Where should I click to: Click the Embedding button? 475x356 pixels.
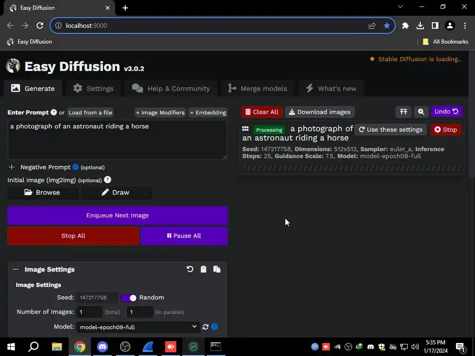[x=208, y=113]
